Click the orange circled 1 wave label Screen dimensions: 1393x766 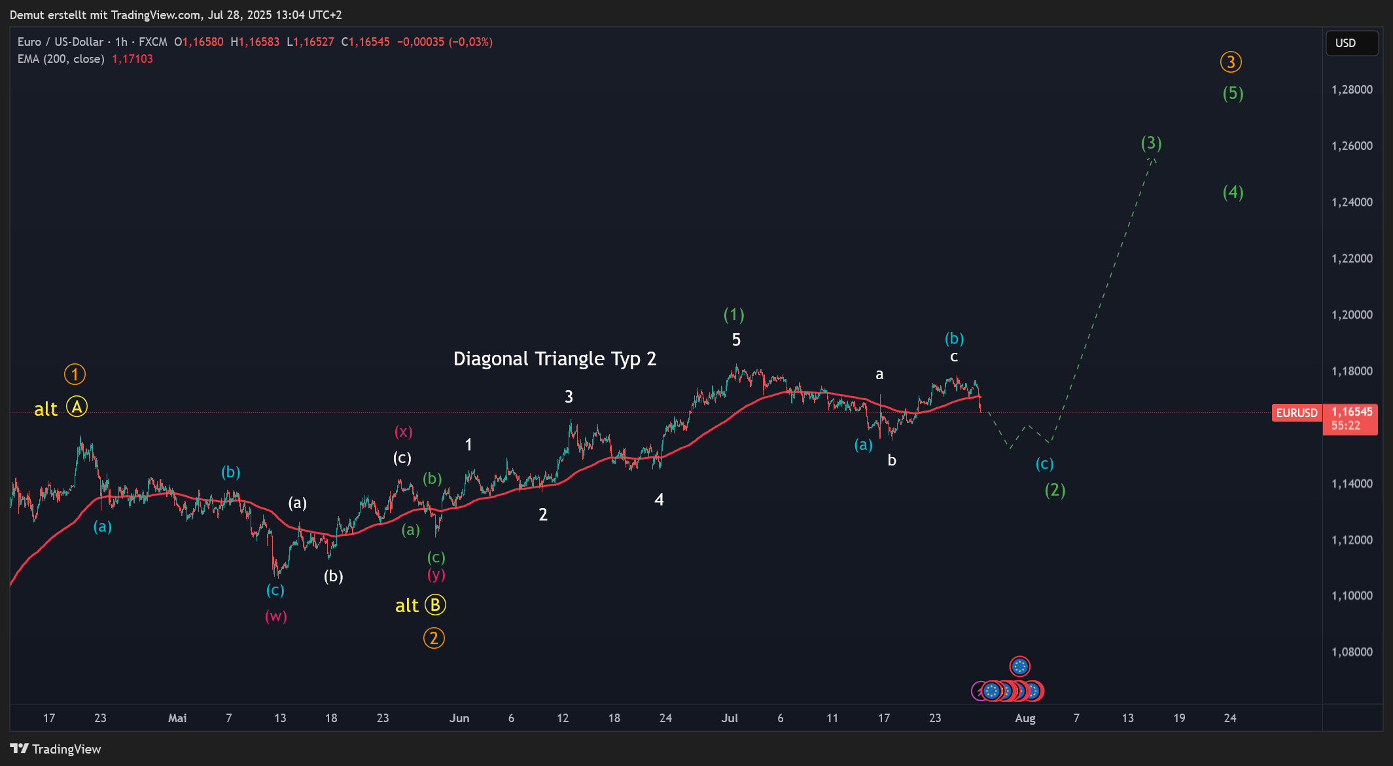click(x=75, y=374)
